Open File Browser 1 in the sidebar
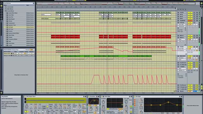Viewport: 203px width, 114px height. (x=1, y=11)
